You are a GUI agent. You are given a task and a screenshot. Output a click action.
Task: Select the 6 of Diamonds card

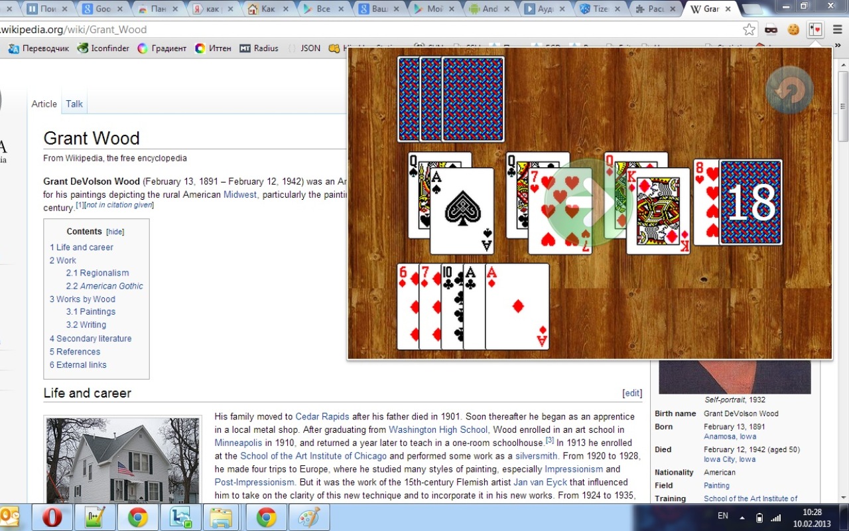(408, 307)
